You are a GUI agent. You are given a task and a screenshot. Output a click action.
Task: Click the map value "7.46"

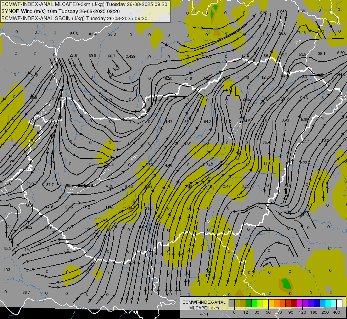(302, 33)
